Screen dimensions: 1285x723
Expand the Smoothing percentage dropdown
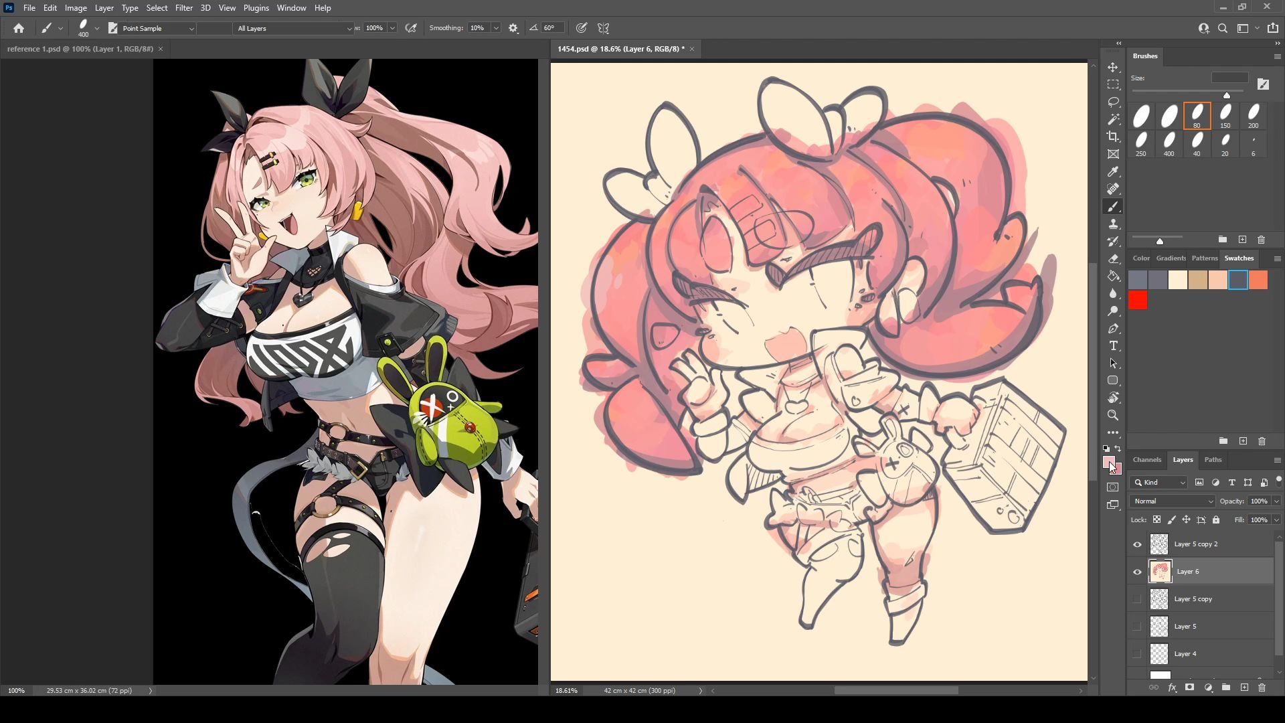pos(496,28)
